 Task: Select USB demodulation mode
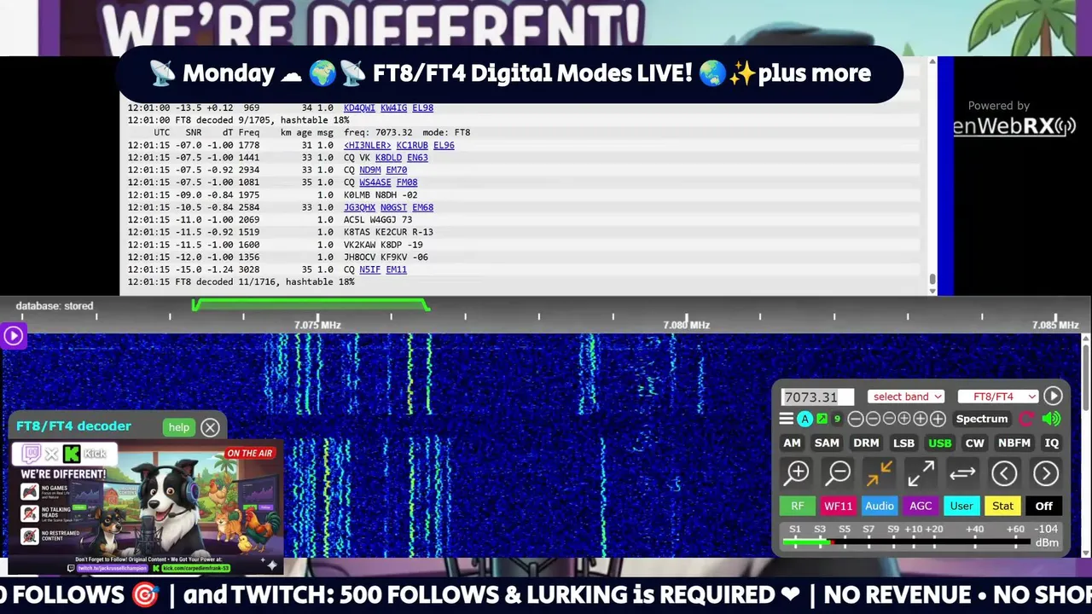pos(940,443)
